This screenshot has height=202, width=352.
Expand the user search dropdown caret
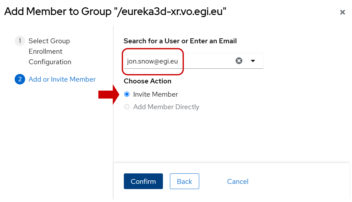[253, 61]
